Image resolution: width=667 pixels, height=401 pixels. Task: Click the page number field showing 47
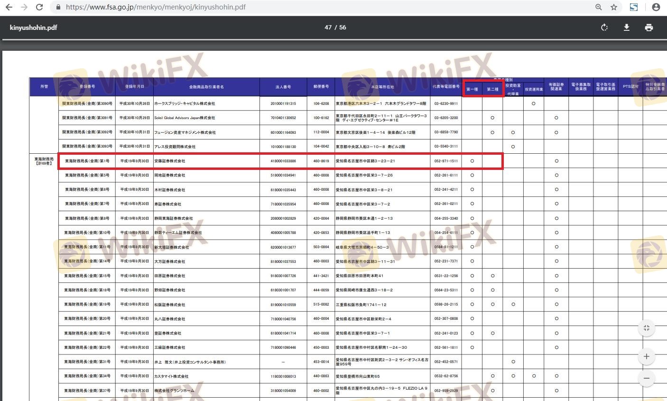pos(328,28)
